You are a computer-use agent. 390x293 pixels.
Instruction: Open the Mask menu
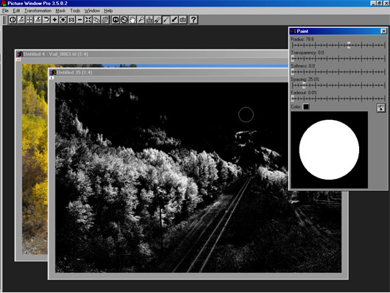pyautogui.click(x=60, y=11)
